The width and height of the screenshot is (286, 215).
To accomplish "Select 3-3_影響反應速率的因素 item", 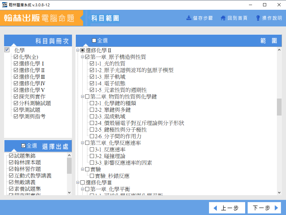I will pyautogui.click(x=124, y=162).
